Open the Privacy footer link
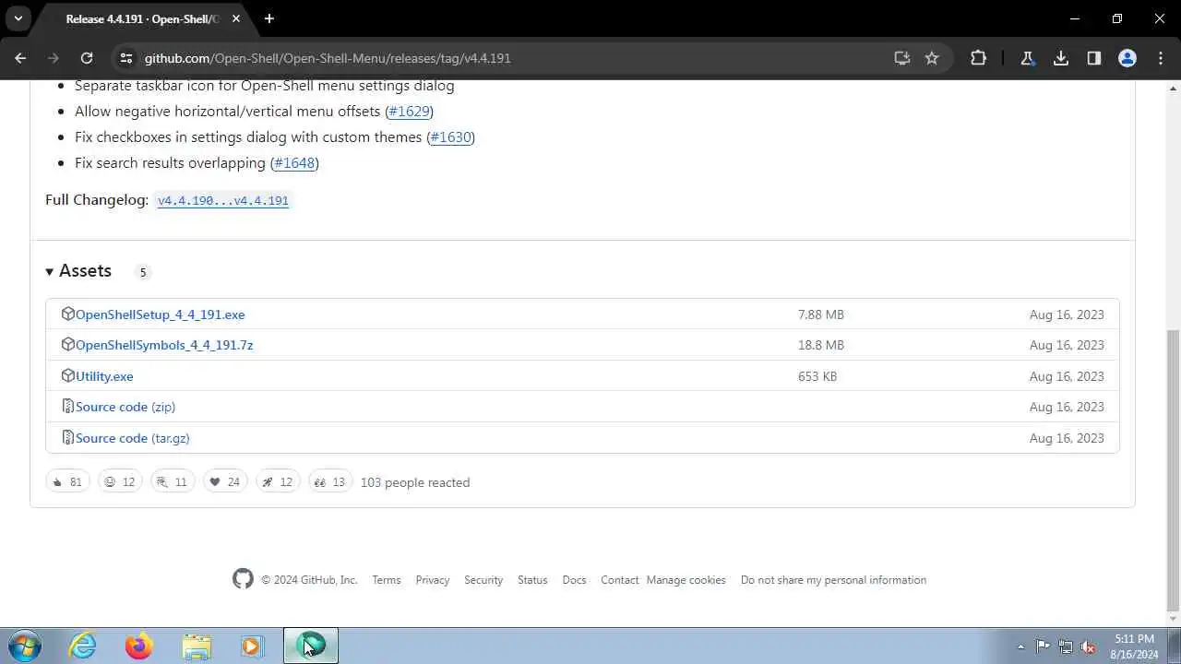Viewport: 1181px width, 664px height. [x=433, y=580]
